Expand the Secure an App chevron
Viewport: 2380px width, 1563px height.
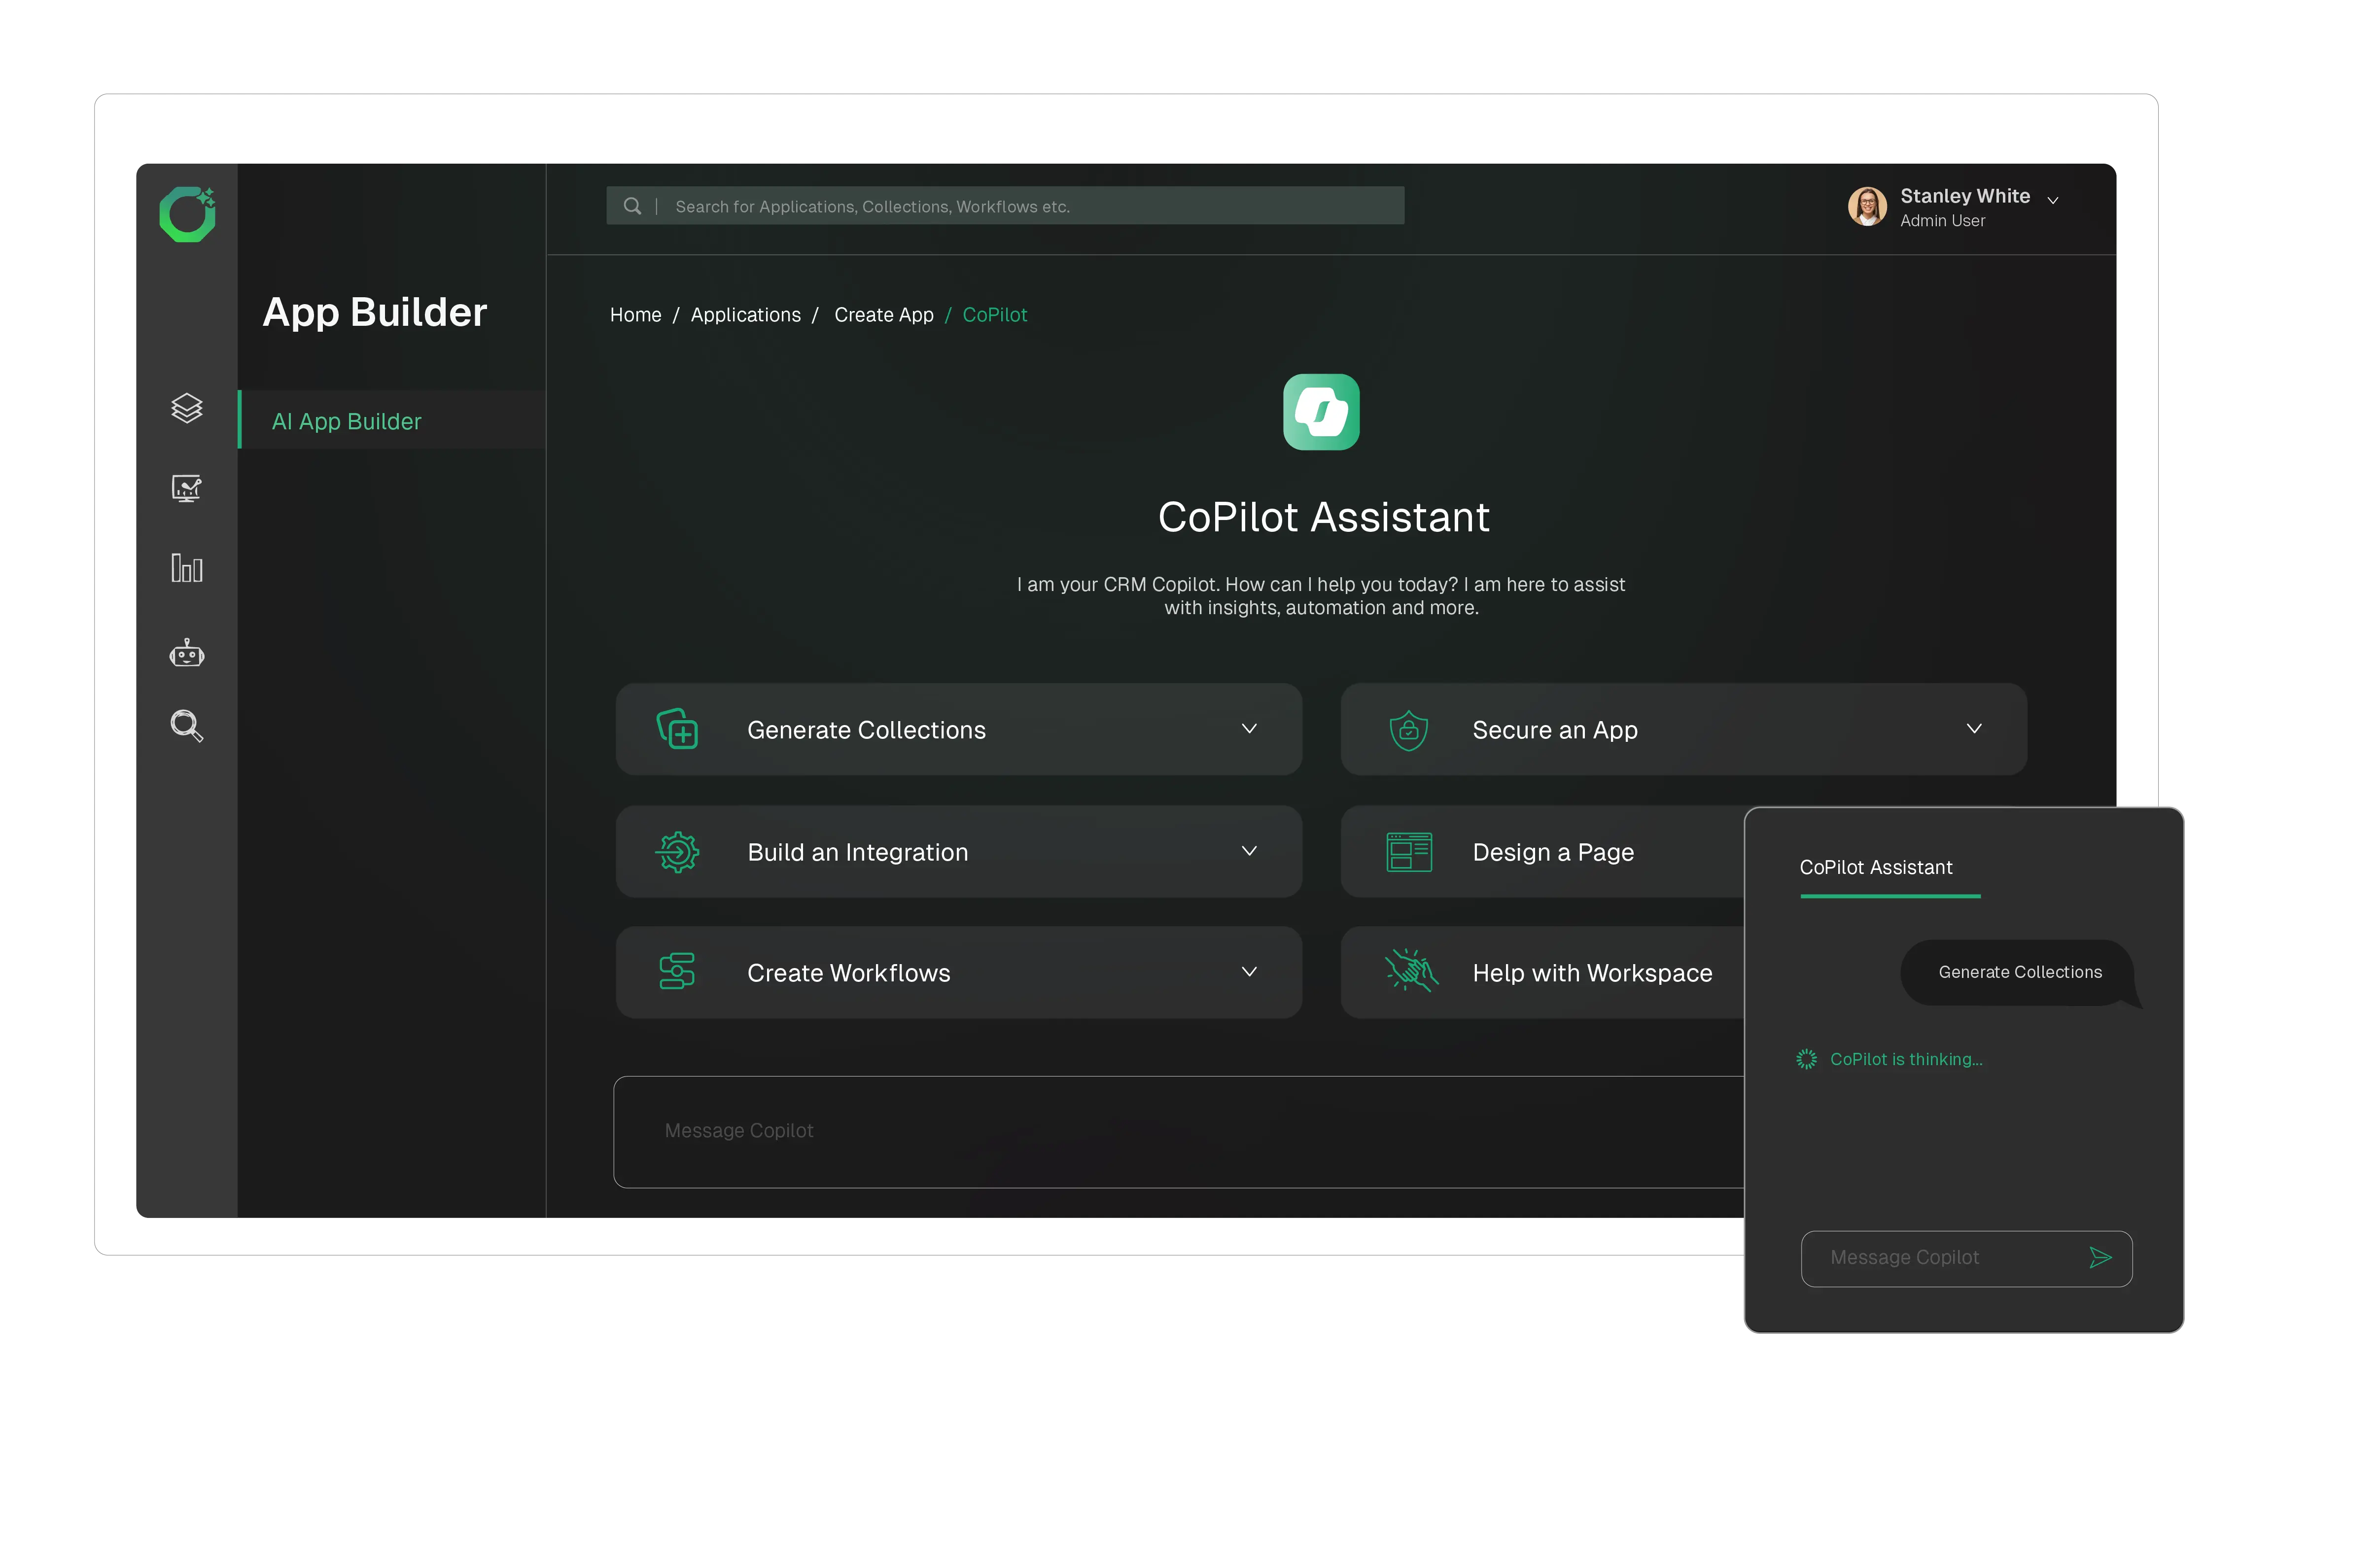1974,729
